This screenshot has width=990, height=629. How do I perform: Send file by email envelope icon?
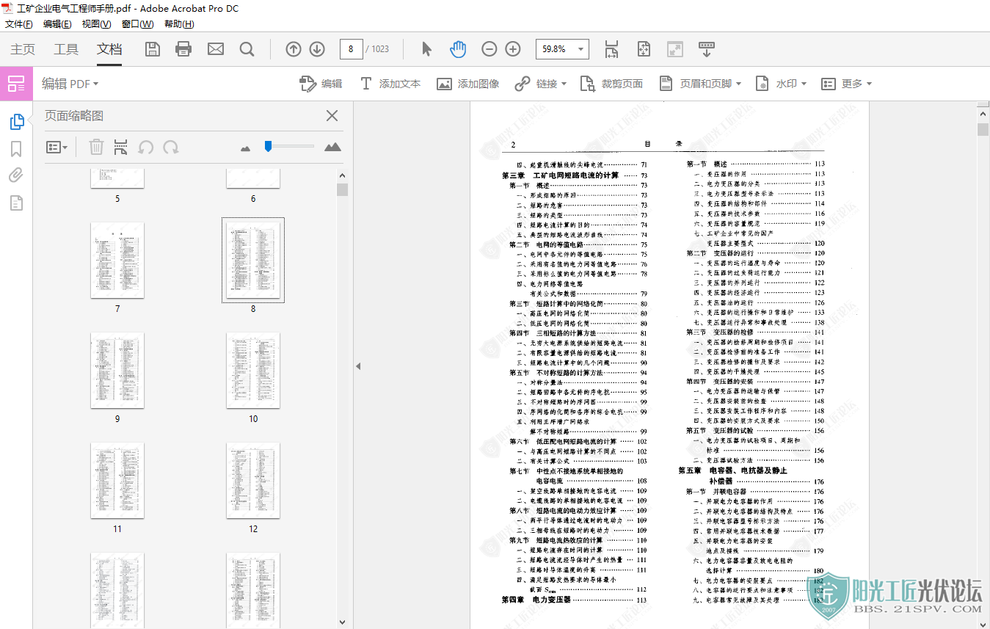pos(215,49)
